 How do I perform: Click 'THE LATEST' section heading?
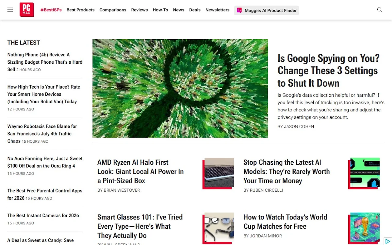click(24, 42)
